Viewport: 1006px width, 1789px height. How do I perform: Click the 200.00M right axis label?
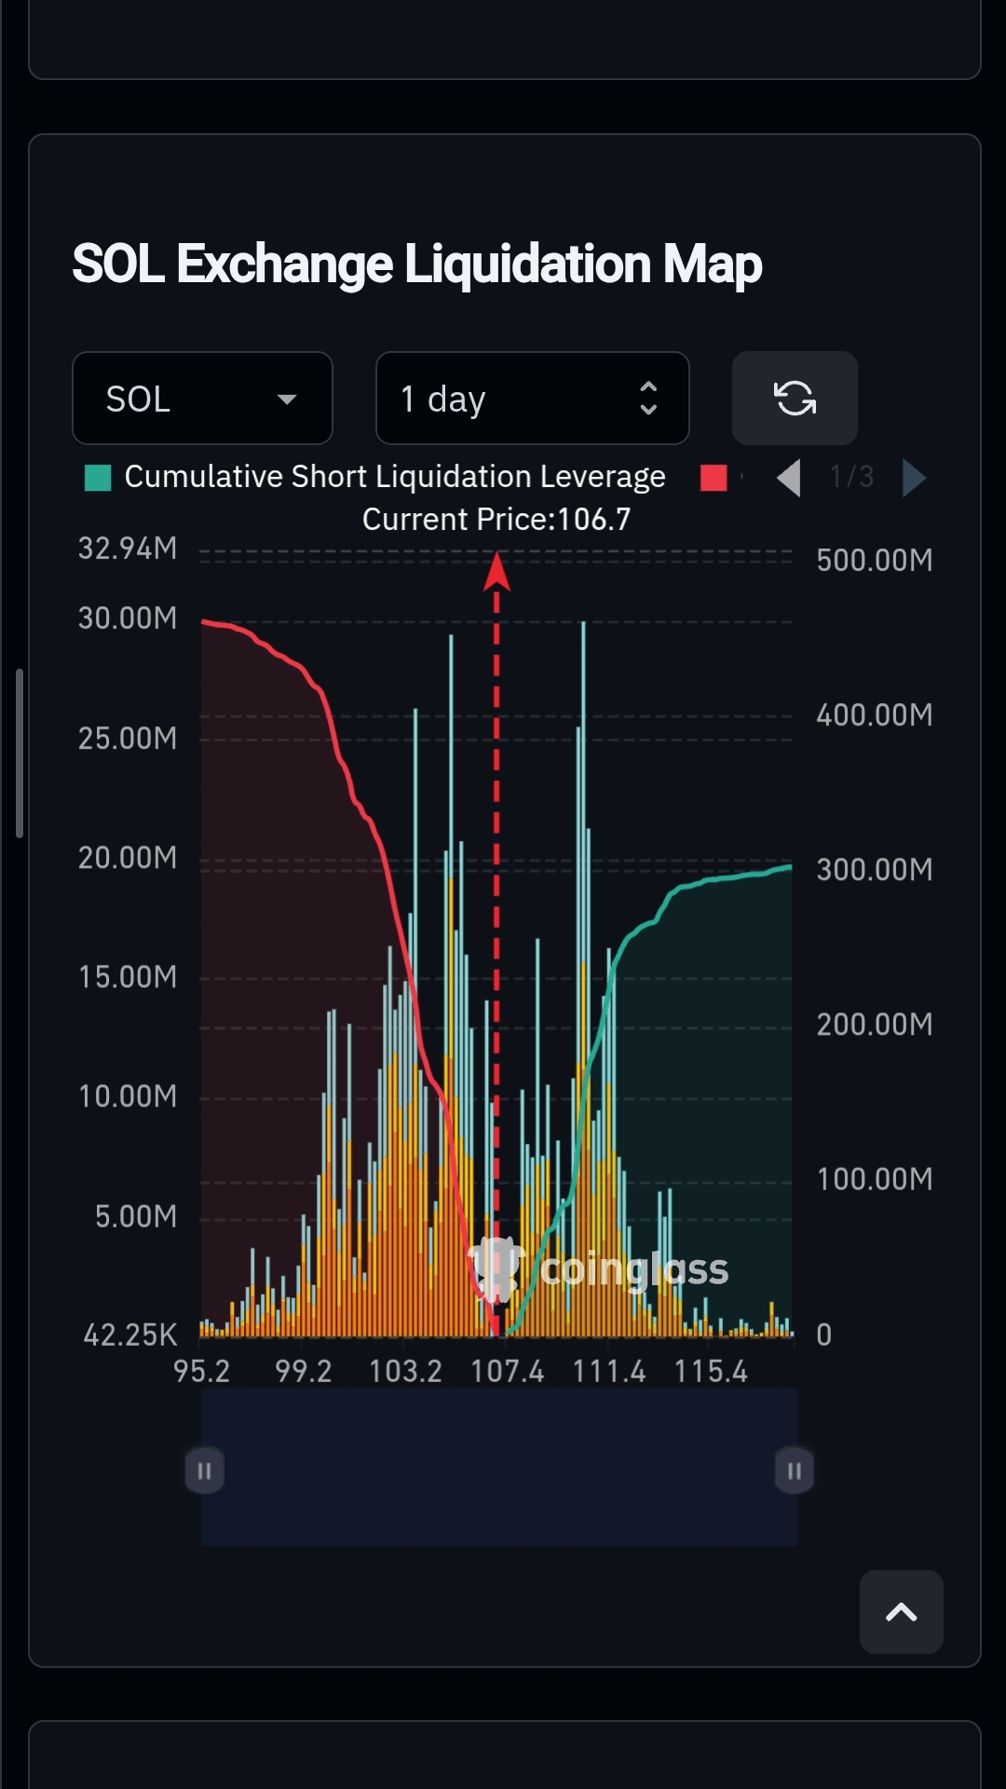(x=875, y=1024)
